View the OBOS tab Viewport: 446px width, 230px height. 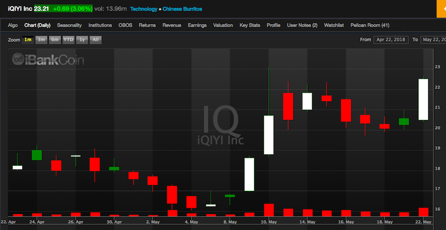125,25
